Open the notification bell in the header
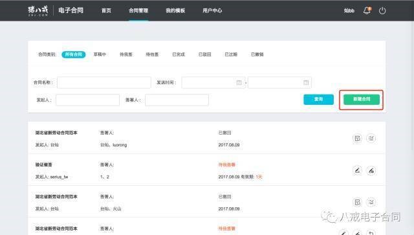Viewport: 414px width, 235px height. pos(367,10)
